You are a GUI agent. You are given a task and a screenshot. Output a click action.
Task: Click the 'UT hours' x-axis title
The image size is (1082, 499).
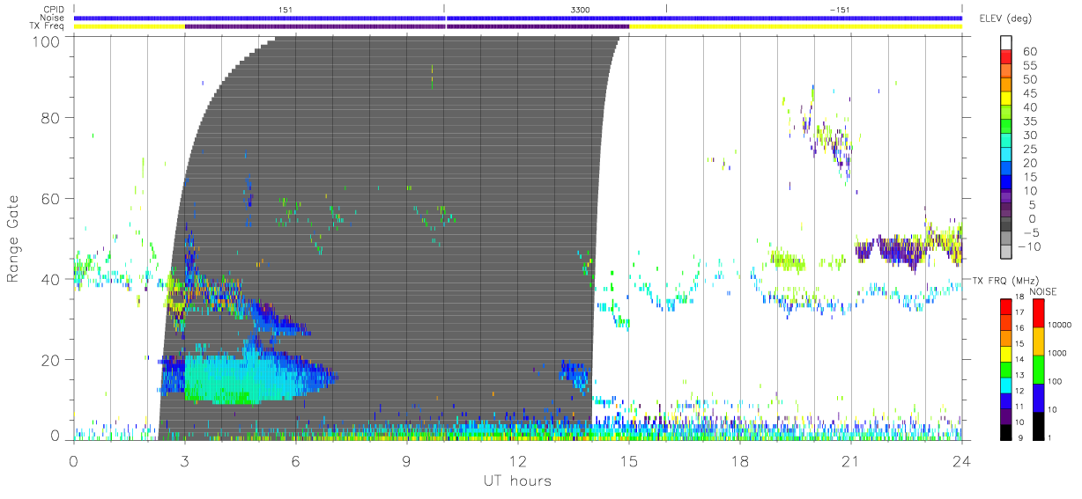coord(517,481)
